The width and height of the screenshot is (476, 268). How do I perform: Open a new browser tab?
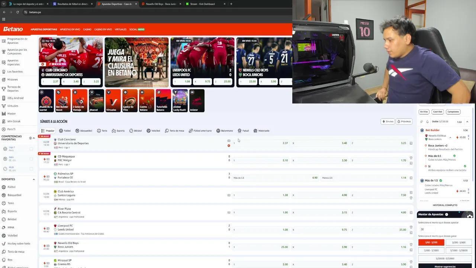pyautogui.click(x=231, y=4)
